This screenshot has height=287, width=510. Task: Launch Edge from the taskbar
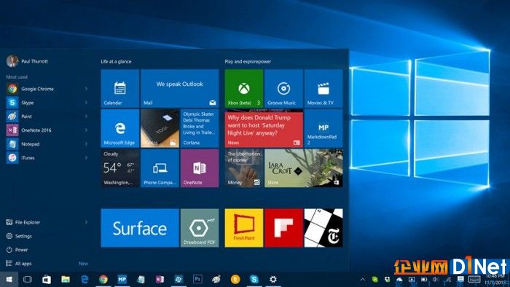tap(85, 279)
